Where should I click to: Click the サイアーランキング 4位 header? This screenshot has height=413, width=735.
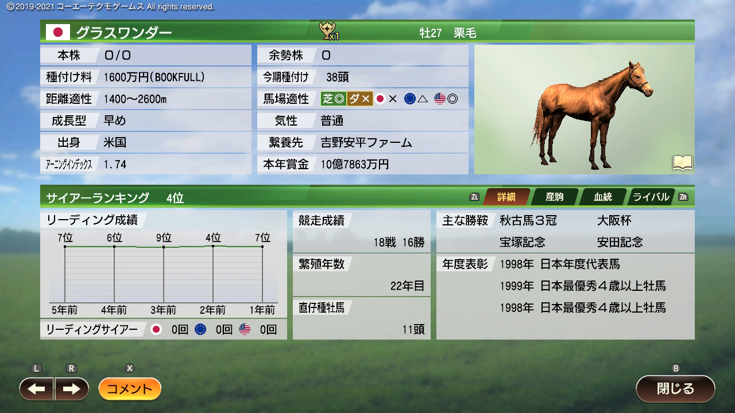pos(115,198)
